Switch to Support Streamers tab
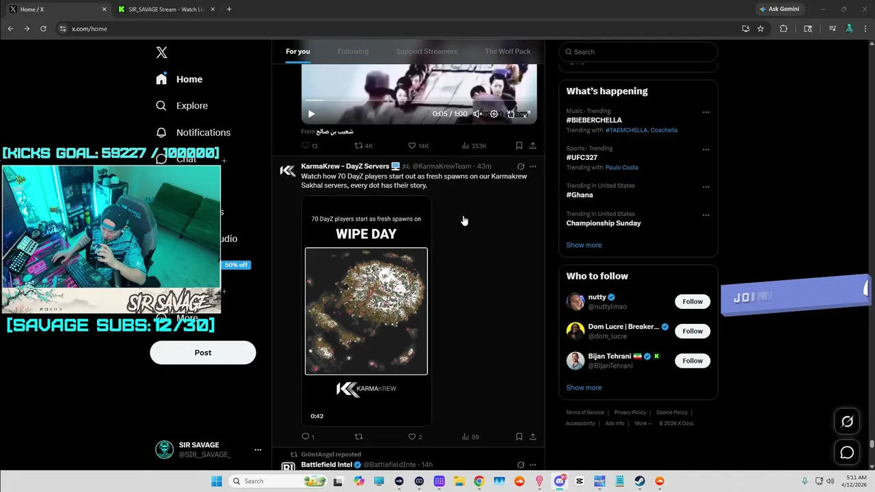The height and width of the screenshot is (492, 875). pos(427,51)
